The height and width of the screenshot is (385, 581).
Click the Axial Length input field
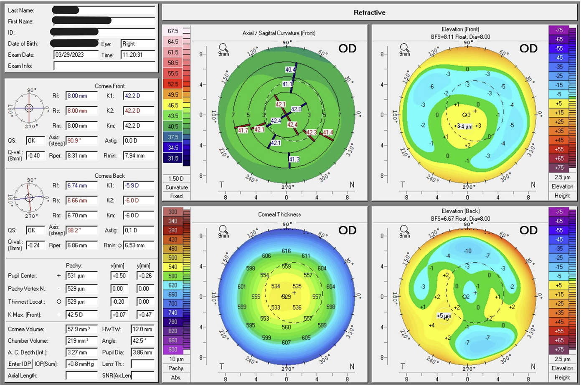(x=81, y=375)
